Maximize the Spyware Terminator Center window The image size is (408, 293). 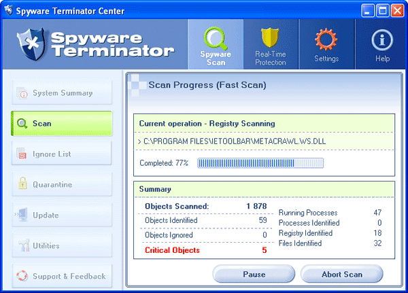coord(382,11)
